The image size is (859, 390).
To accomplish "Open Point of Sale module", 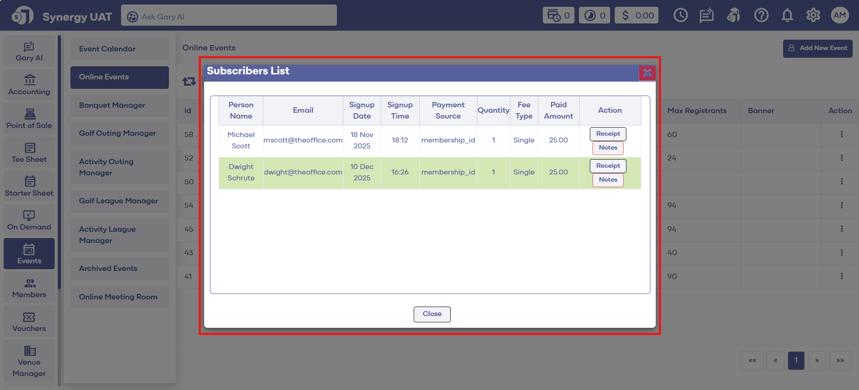I will pyautogui.click(x=29, y=119).
